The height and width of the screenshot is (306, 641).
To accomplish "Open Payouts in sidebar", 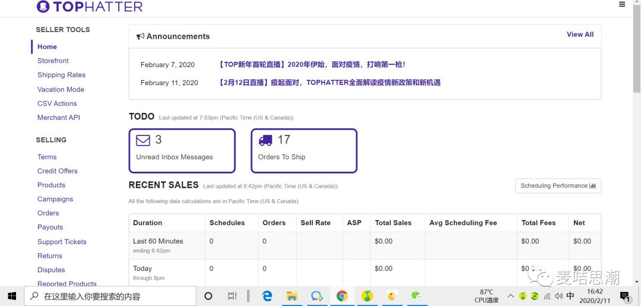I will [50, 227].
